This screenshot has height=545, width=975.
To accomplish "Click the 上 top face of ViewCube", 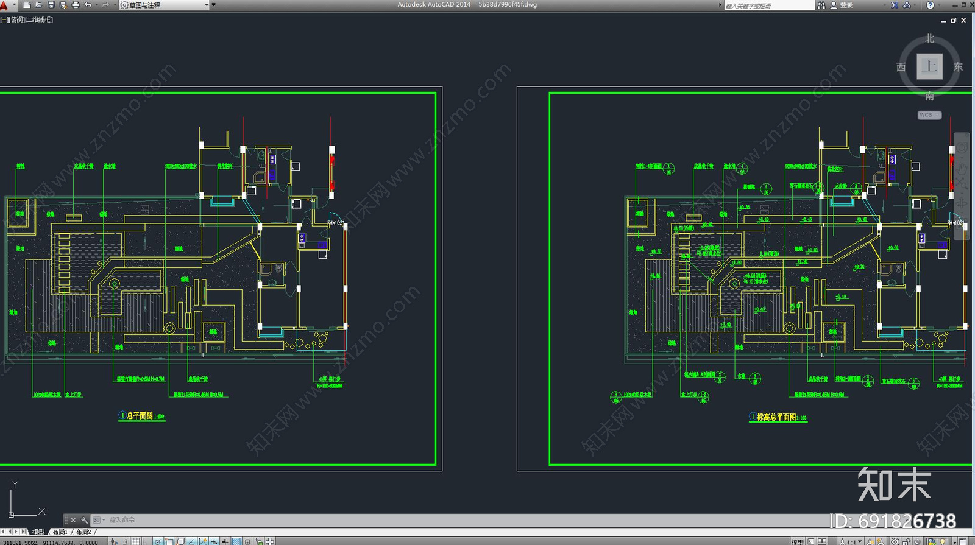I will (x=929, y=66).
